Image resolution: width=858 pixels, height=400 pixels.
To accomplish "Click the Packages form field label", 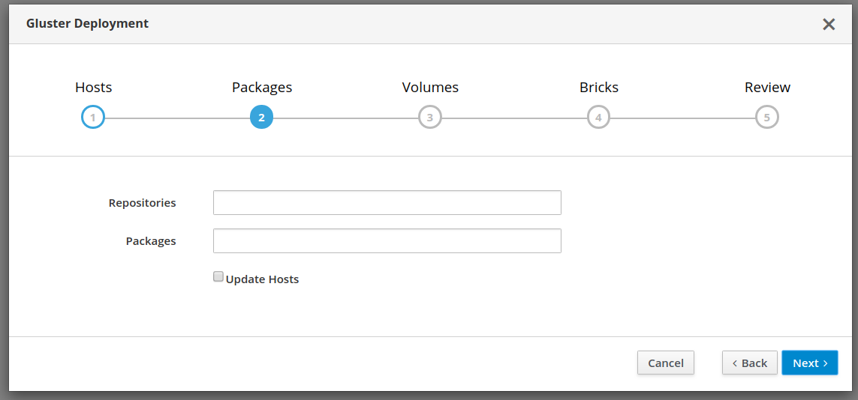I will pyautogui.click(x=151, y=241).
